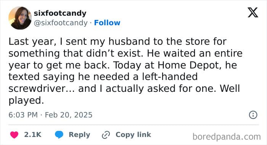Click the "Home Depot" words in the tweet

click(x=189, y=65)
